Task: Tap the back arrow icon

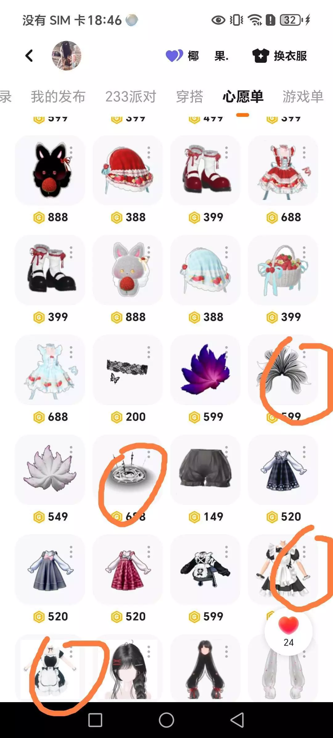Action: [x=29, y=56]
